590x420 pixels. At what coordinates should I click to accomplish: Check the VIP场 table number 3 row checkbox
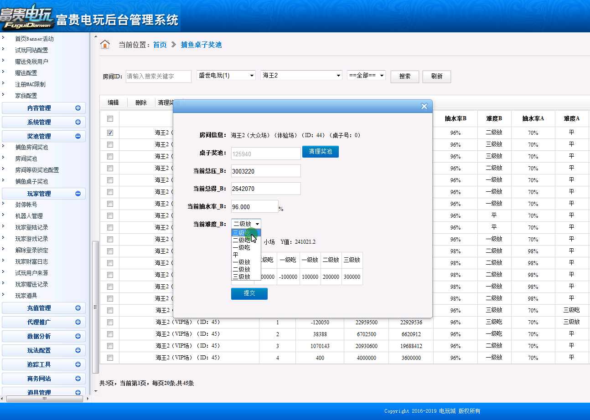[110, 346]
